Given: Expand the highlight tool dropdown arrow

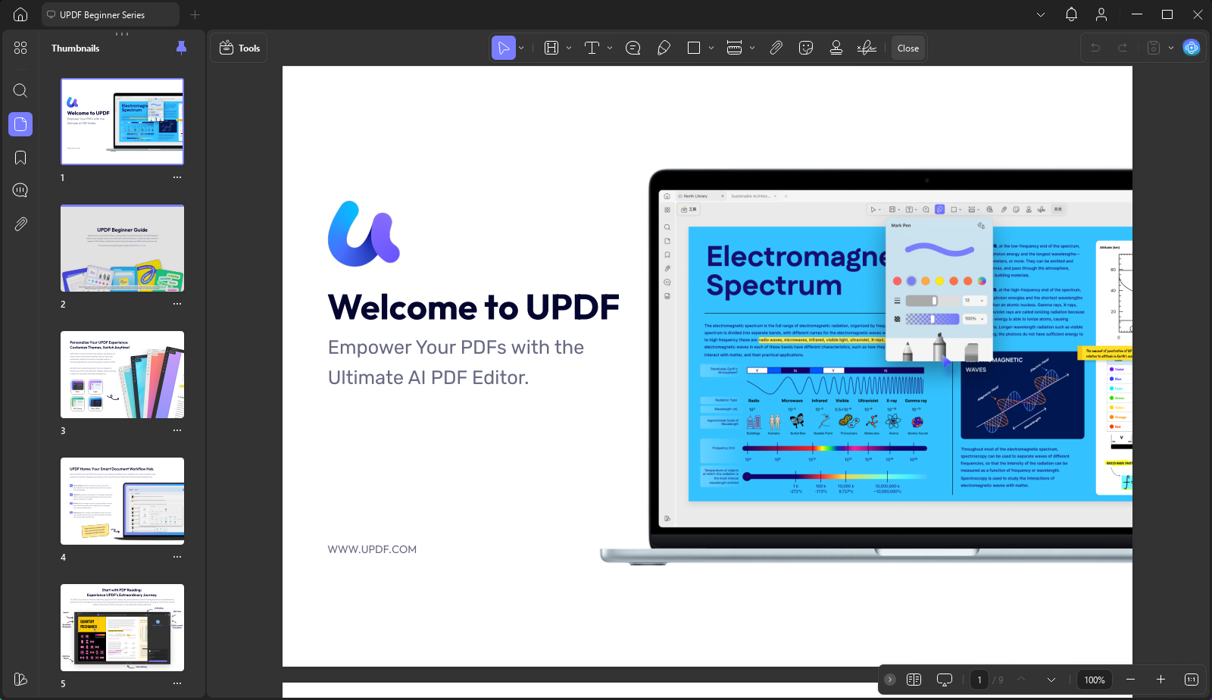Looking at the screenshot, I should [x=569, y=48].
